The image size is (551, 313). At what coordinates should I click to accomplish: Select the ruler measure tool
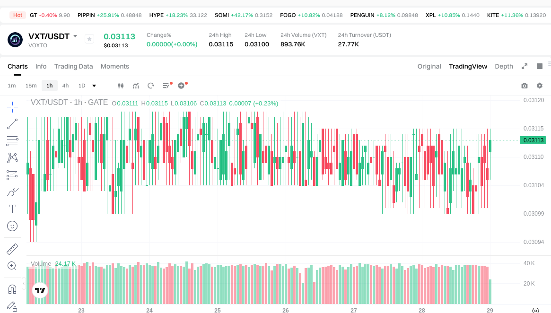click(12, 249)
